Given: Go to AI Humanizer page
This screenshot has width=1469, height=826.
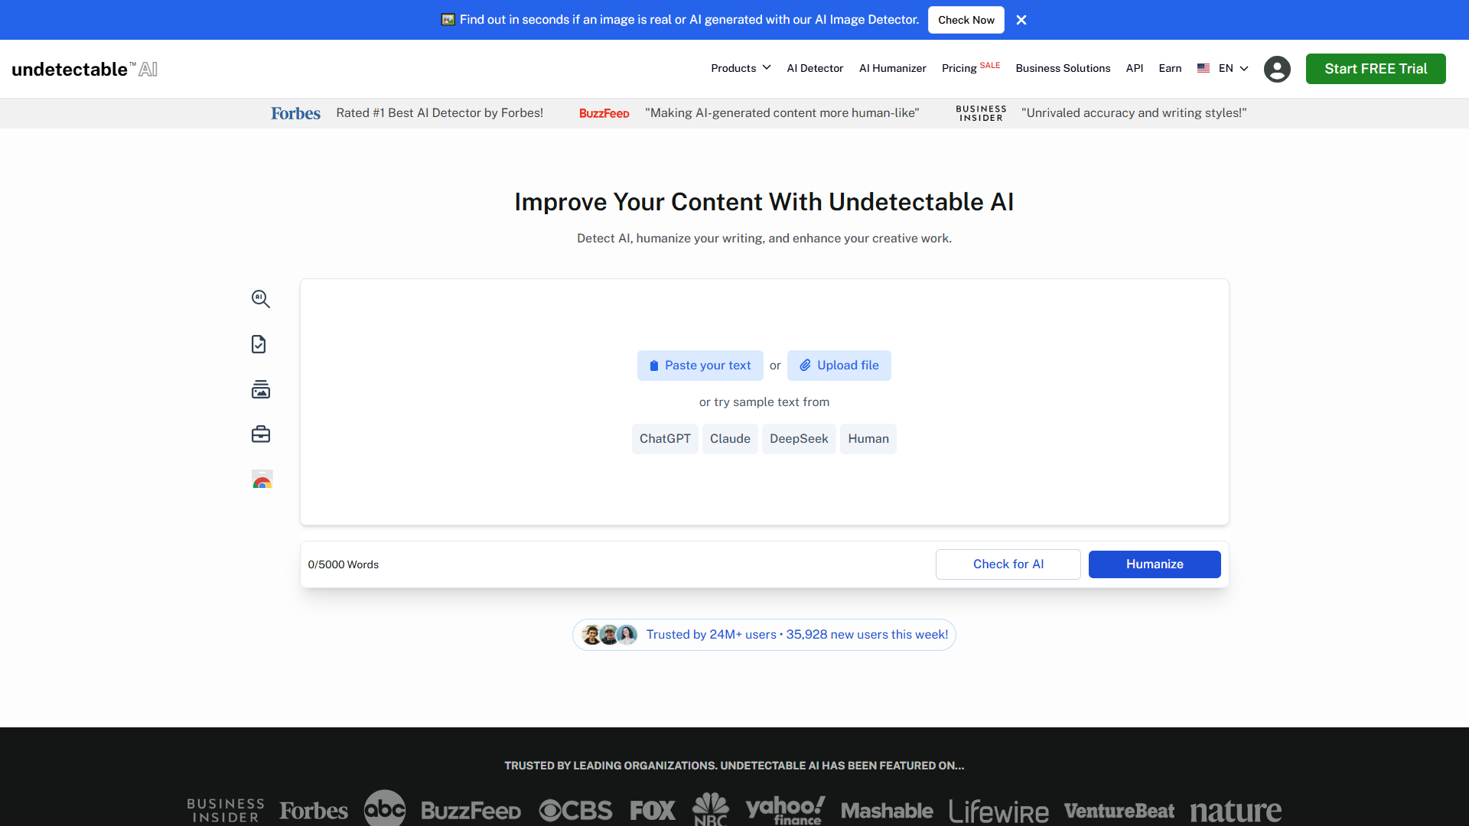Looking at the screenshot, I should [892, 68].
